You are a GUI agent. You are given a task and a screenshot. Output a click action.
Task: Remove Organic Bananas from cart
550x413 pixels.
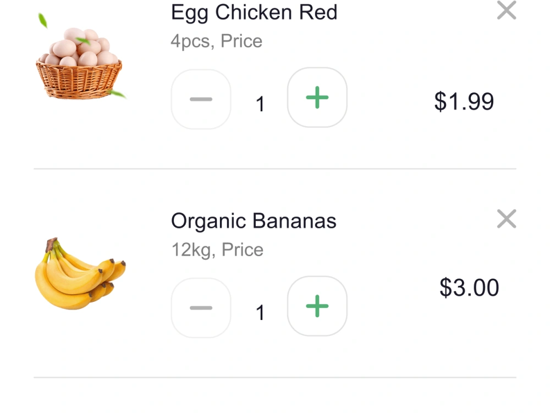pos(507,219)
